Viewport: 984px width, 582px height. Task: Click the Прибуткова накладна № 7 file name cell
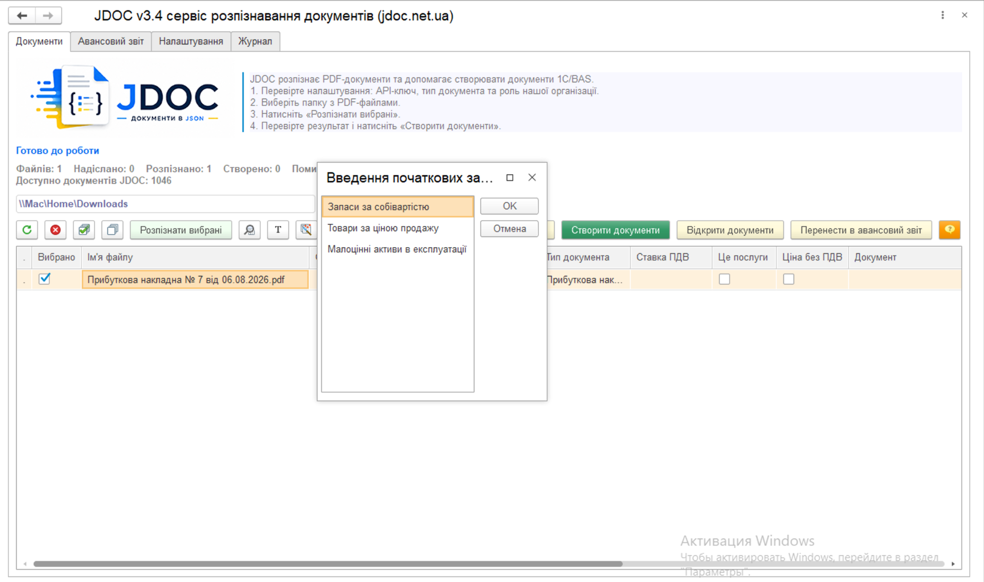(195, 279)
